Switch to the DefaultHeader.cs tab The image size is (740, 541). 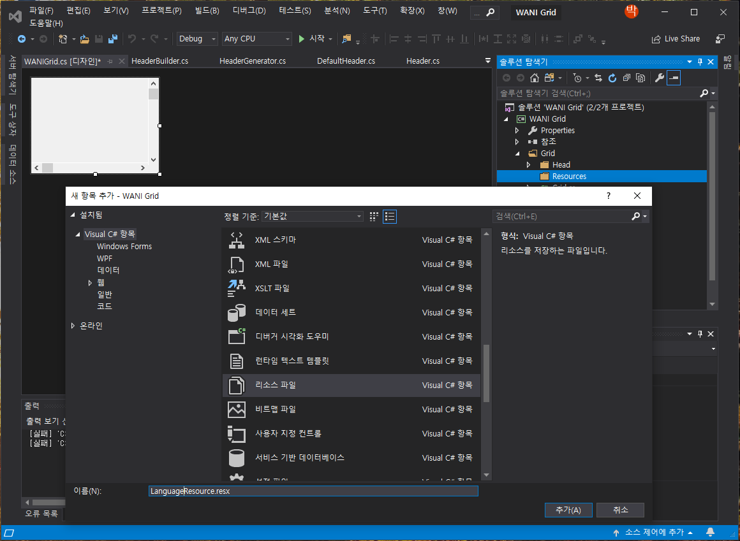346,61
